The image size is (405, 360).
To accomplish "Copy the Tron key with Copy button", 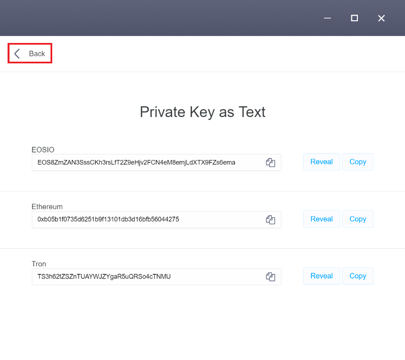I will [358, 276].
